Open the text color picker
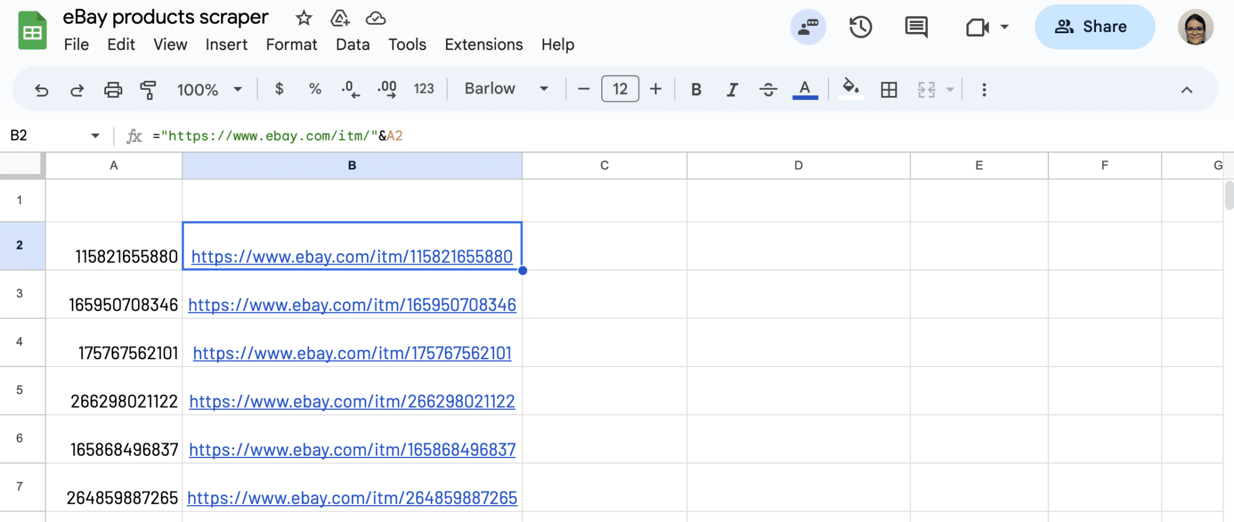The height and width of the screenshot is (522, 1234). click(805, 90)
